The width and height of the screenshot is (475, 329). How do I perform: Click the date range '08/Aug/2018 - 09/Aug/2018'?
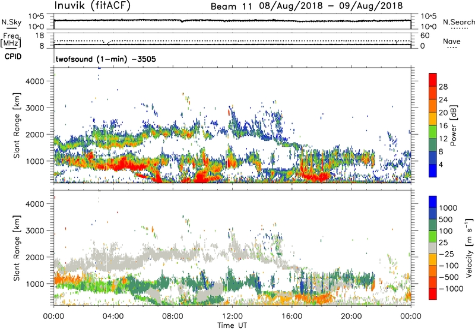(x=331, y=6)
